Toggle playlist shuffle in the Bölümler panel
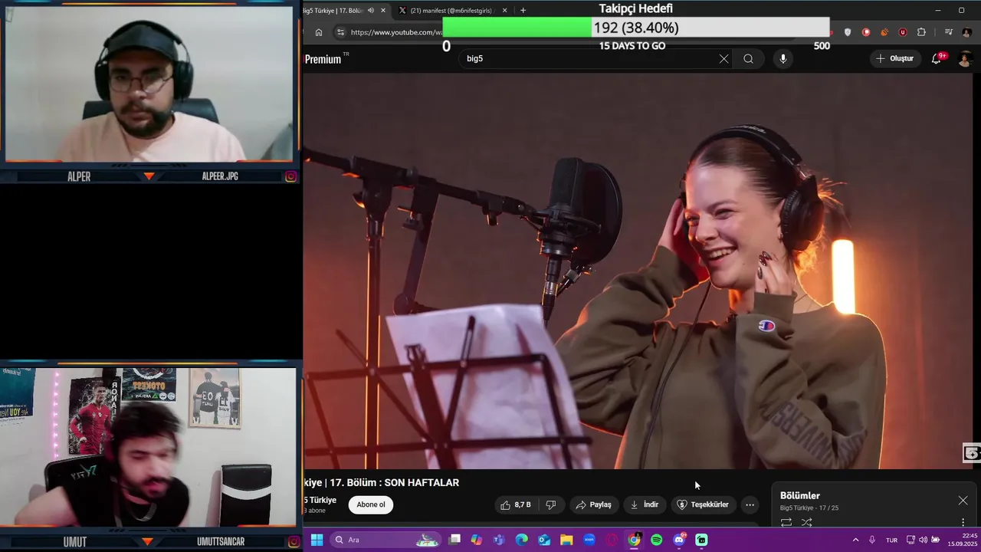This screenshot has height=552, width=981. (x=806, y=523)
